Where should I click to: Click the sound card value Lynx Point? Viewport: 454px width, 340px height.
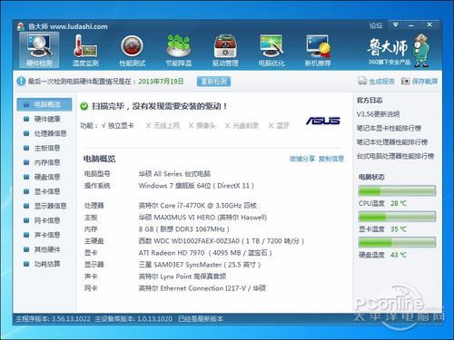coord(183,277)
